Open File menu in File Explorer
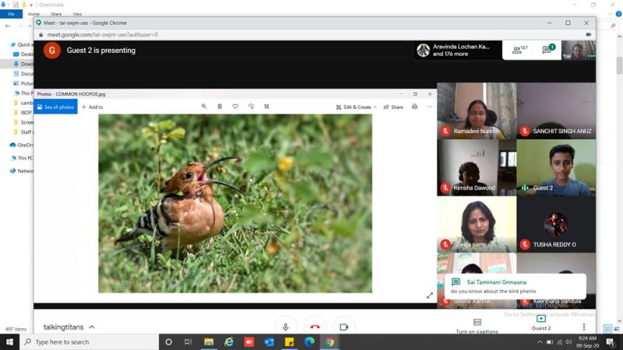Screen dimensions: 623x350 [11, 14]
